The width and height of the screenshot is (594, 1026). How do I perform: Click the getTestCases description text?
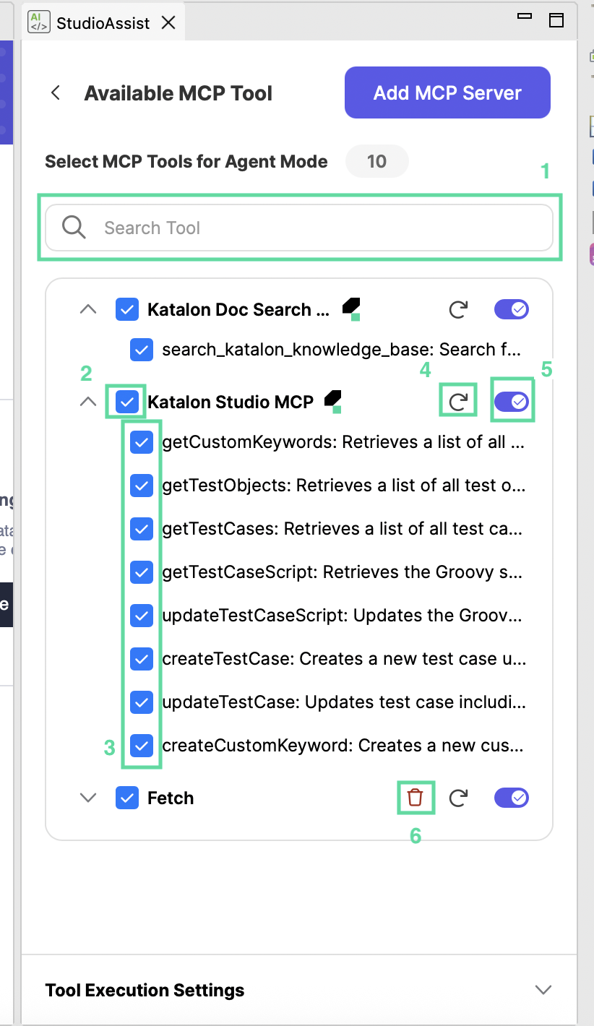[343, 529]
